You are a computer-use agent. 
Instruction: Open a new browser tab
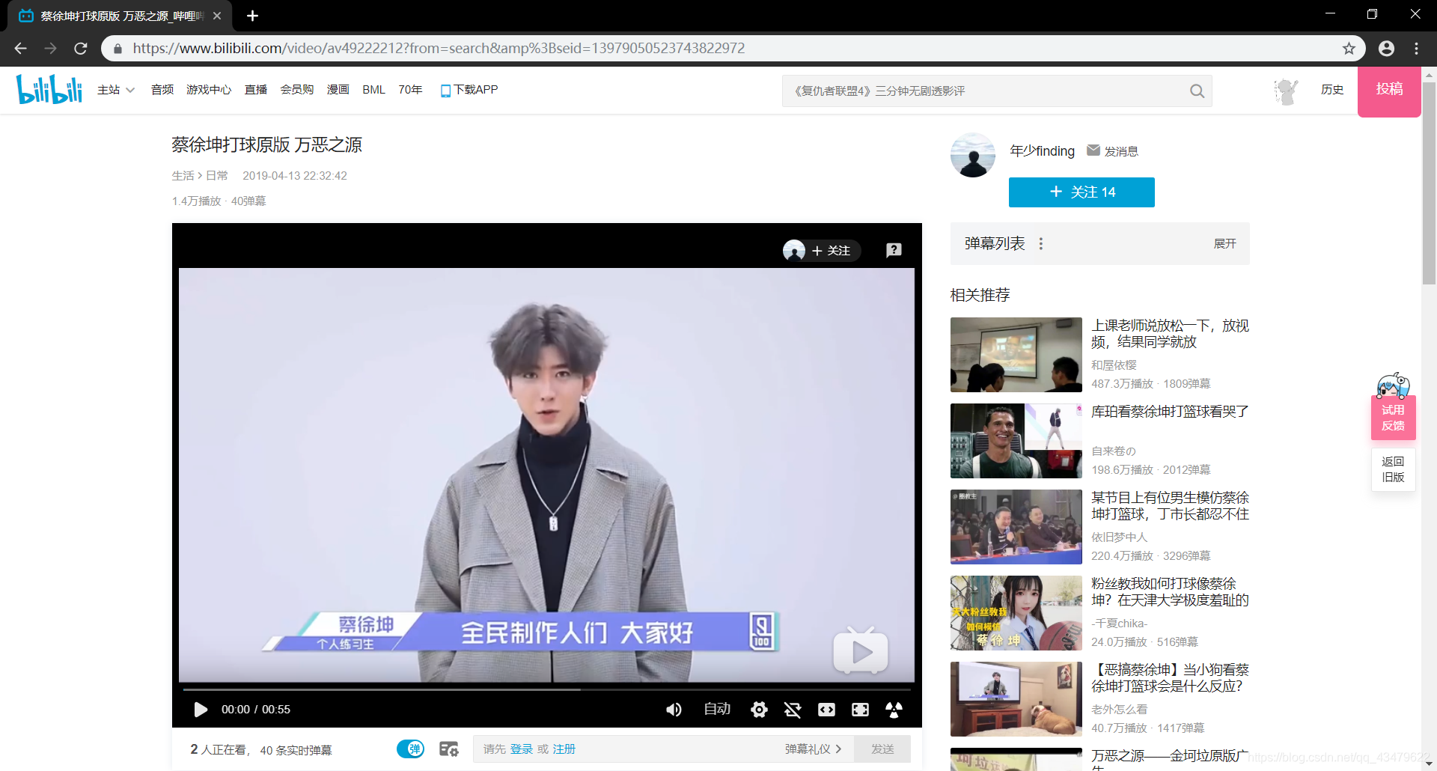(x=252, y=16)
